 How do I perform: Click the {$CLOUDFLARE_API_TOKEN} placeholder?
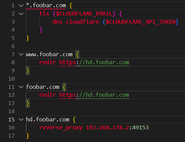pyautogui.click(x=140, y=22)
